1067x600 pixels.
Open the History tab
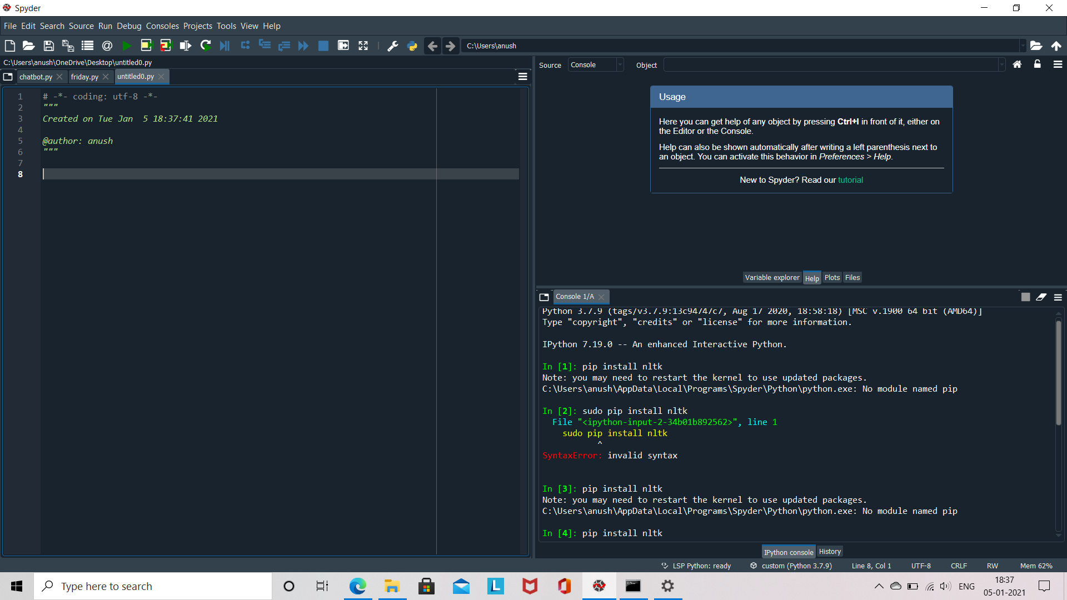(x=830, y=552)
